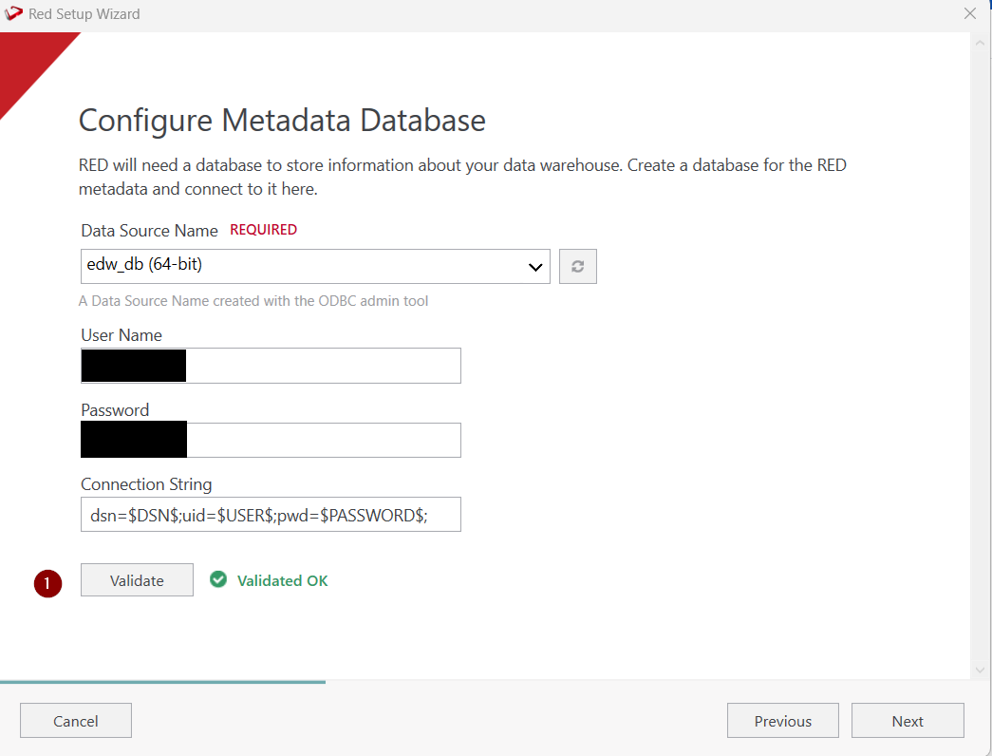Click the green Validated OK checkmark icon

click(218, 579)
